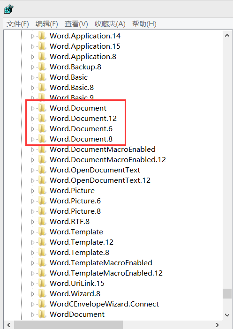Viewport: 233px width, 329px height.
Task: Select the Word.Application.8 key label
Action: click(83, 57)
